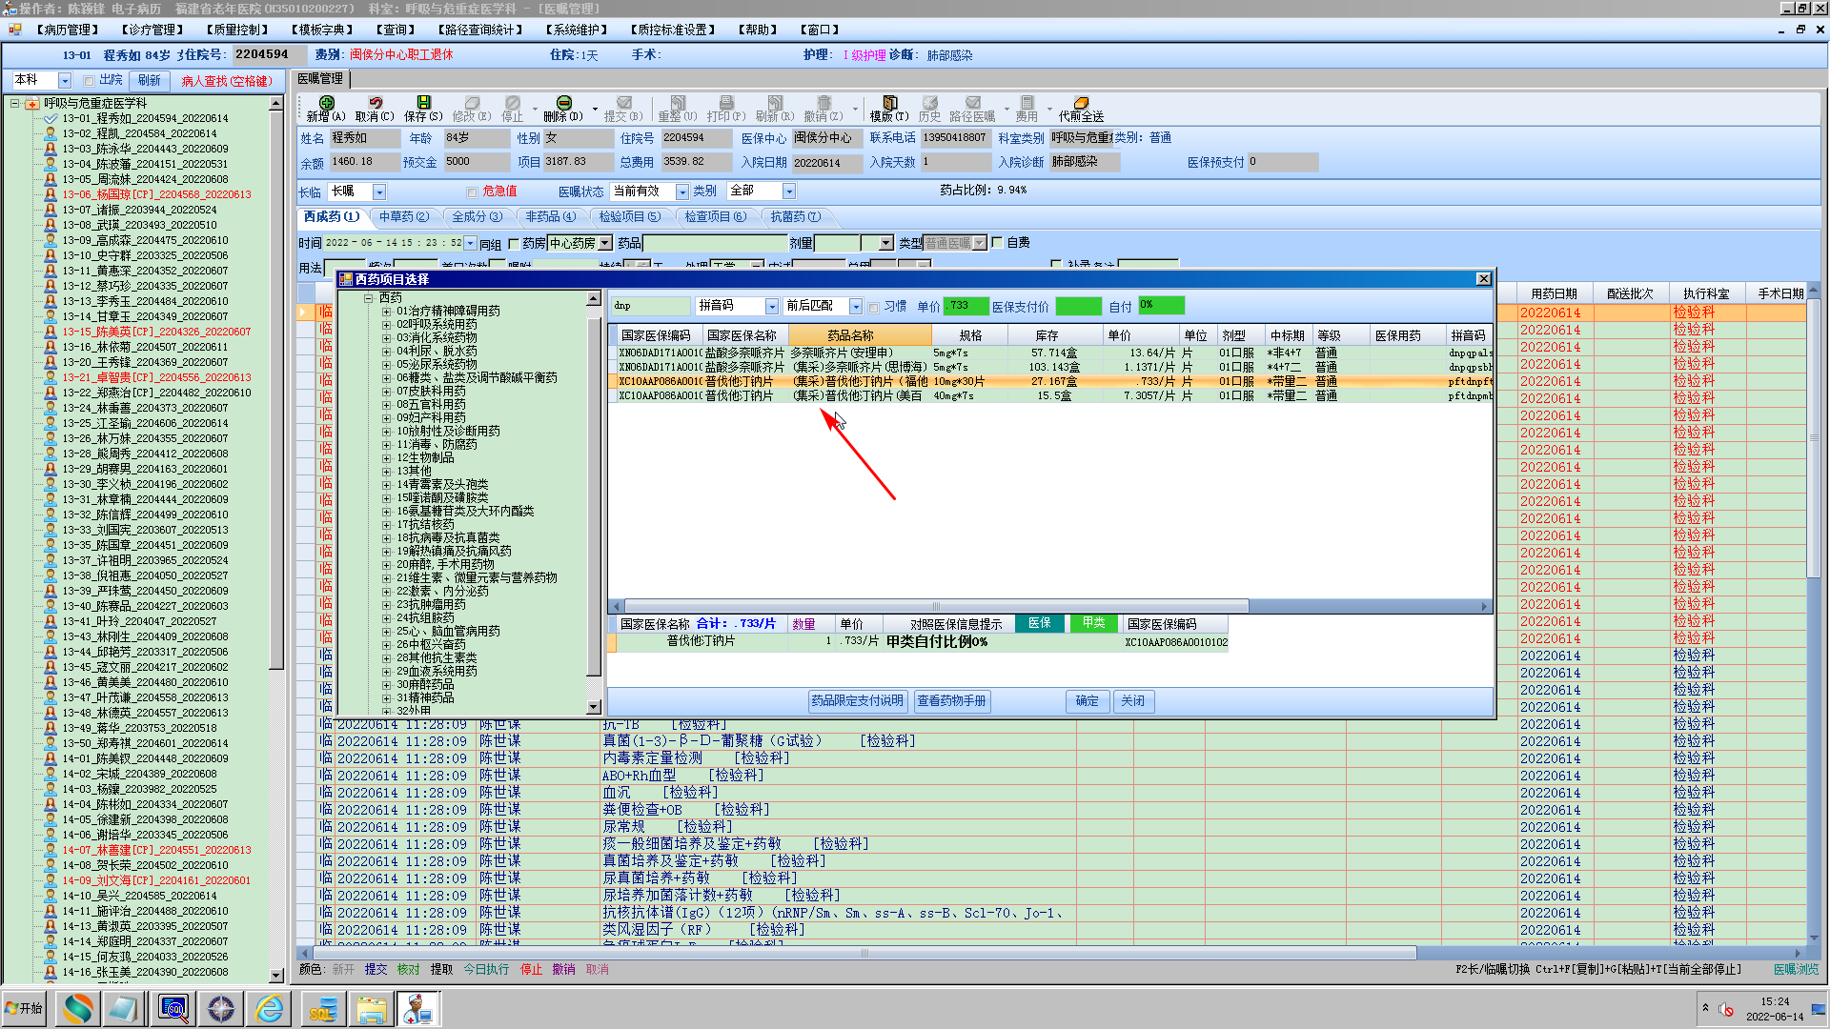The image size is (1830, 1029).
Task: Open the 前后匹配 match mode dropdown
Action: (x=855, y=307)
